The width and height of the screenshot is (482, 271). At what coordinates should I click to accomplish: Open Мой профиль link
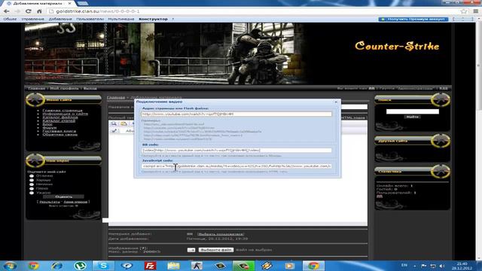click(64, 89)
